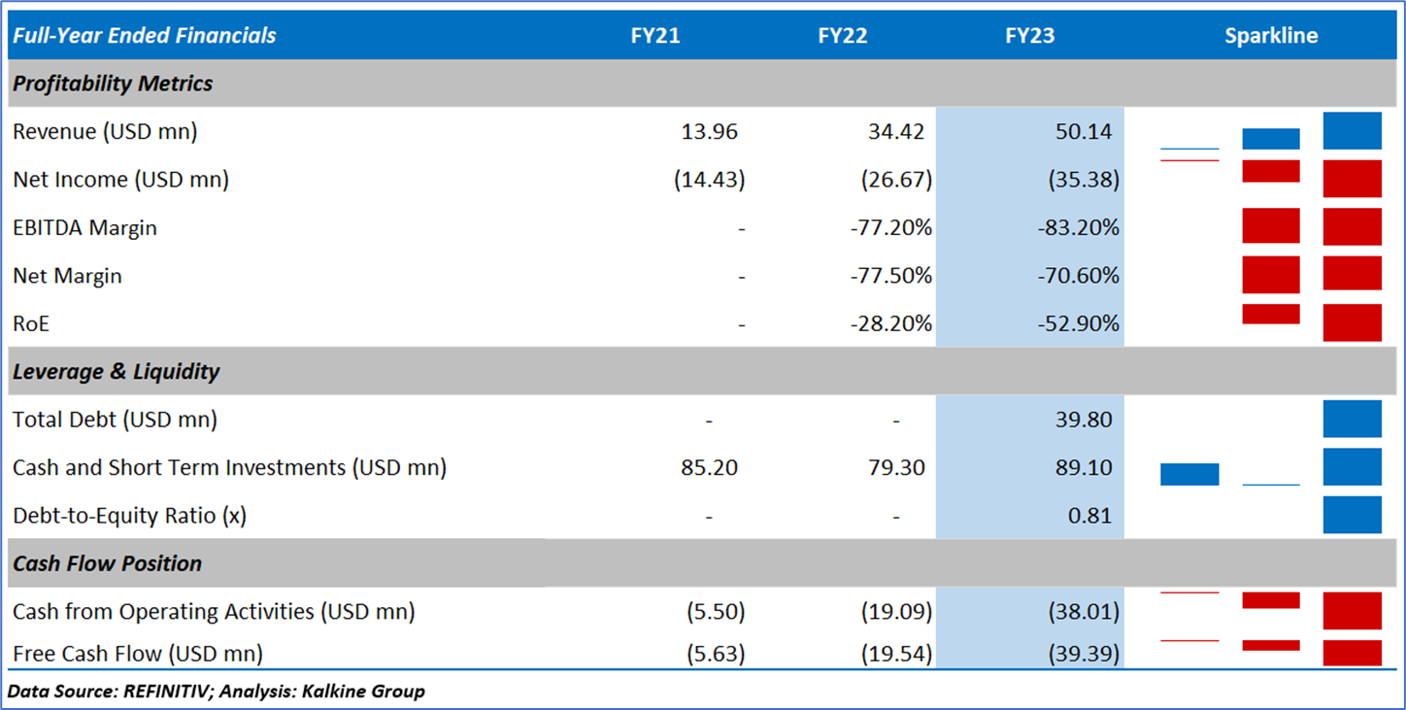Image resolution: width=1406 pixels, height=710 pixels.
Task: Click the FY23 Revenue sparkline bar
Action: [x=1352, y=131]
